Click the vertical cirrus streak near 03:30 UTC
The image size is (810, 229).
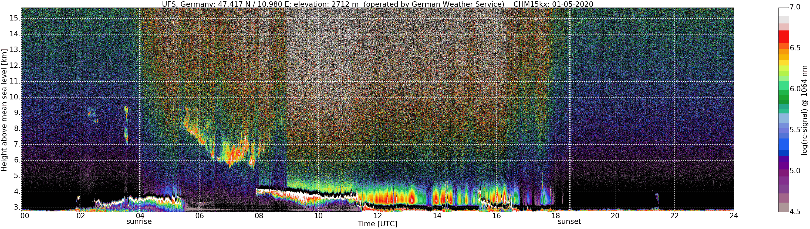[x=126, y=125]
